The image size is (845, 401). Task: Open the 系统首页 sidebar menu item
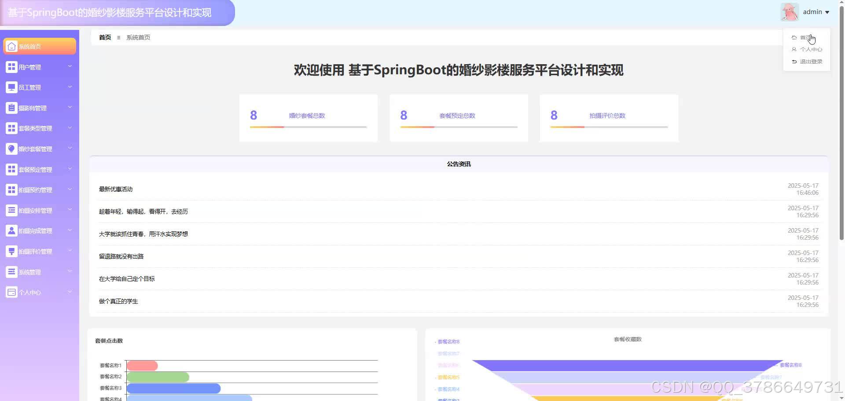(40, 46)
